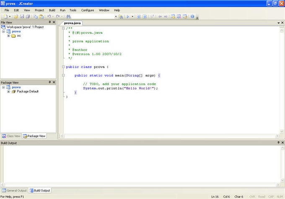Click into the toolbar search text field
Viewport: 285px width, 199px height.
click(x=93, y=17)
